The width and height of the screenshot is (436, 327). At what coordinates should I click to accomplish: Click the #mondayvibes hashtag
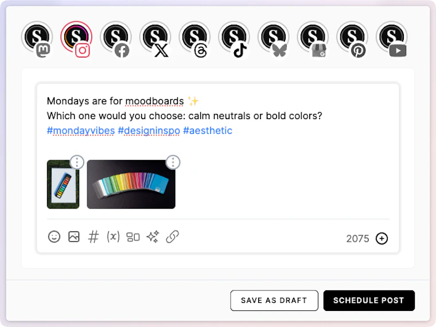pos(81,131)
